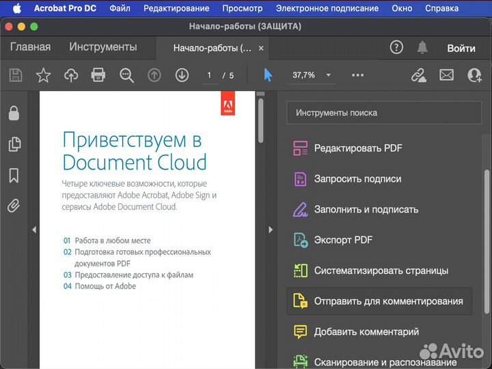The image size is (492, 369).
Task: Open the attachments paperclip panel icon
Action: point(14,206)
